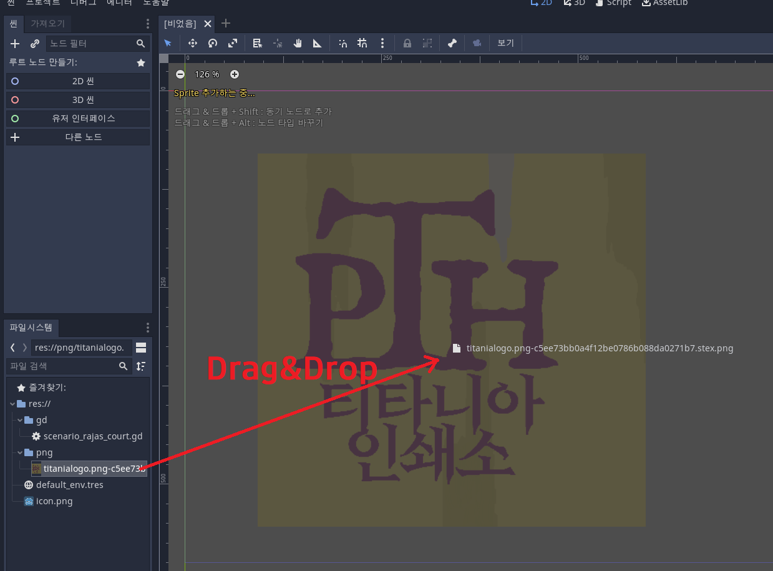Add a new scene tab with plus
773x571 pixels.
click(x=226, y=24)
